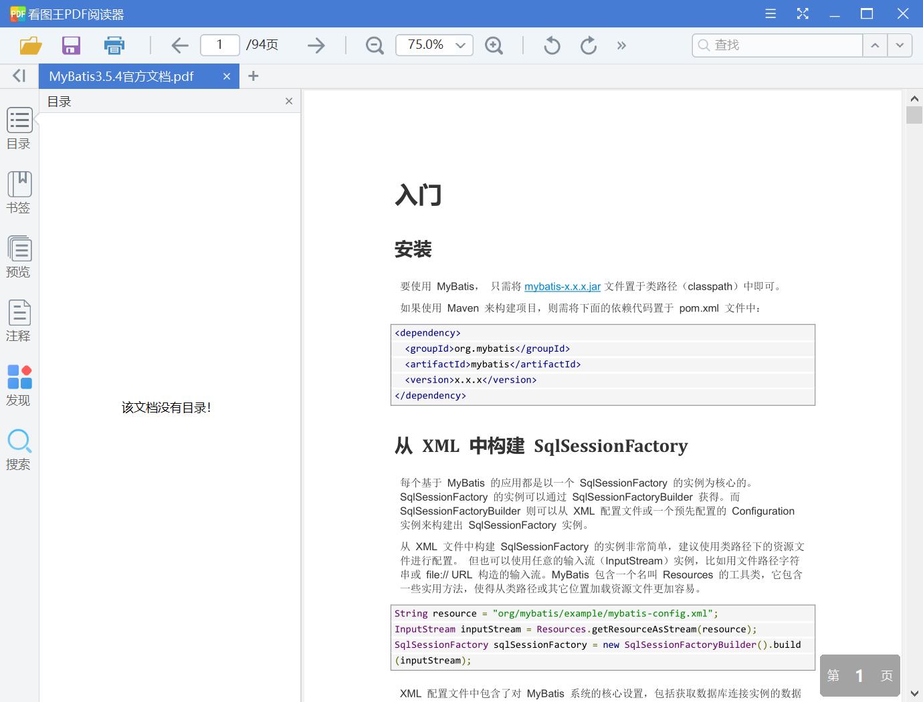Screen dimensions: 923x702
Task: Rotate the page counterclockwise
Action: tap(552, 45)
